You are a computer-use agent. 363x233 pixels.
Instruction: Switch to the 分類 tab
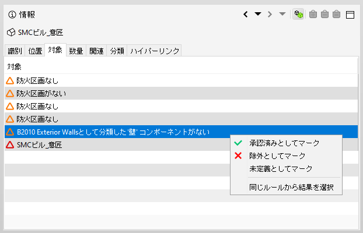coord(117,51)
